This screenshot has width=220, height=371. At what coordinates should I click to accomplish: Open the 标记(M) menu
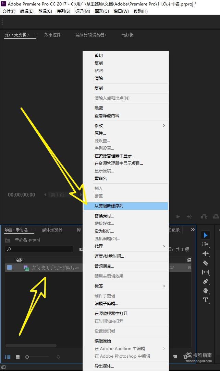[x=82, y=11]
